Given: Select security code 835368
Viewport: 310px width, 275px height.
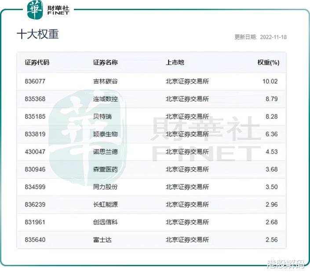Looking at the screenshot, I should point(35,99).
